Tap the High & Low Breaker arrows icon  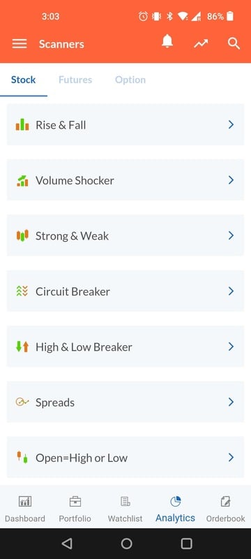pos(22,347)
